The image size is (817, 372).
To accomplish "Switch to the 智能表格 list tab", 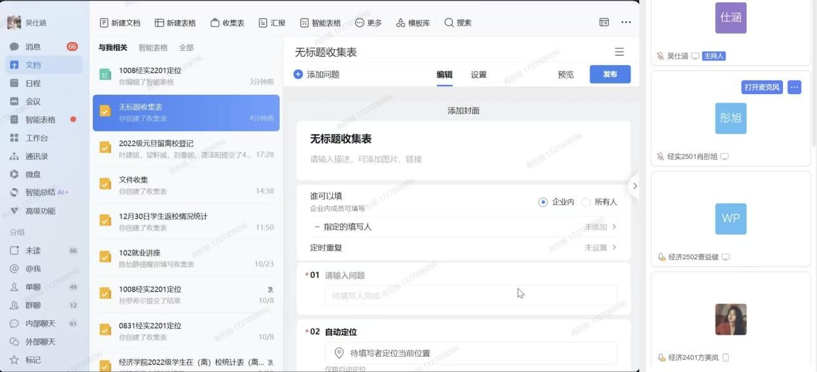I will tap(153, 48).
